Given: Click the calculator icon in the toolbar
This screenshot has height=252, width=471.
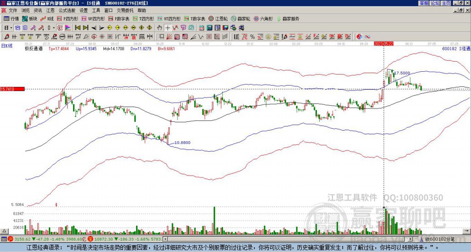Looking at the screenshot, I should (210, 28).
